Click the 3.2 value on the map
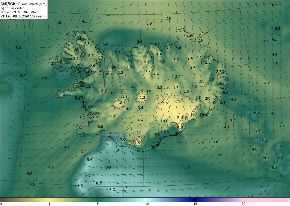290x206 pixels. click(x=159, y=88)
